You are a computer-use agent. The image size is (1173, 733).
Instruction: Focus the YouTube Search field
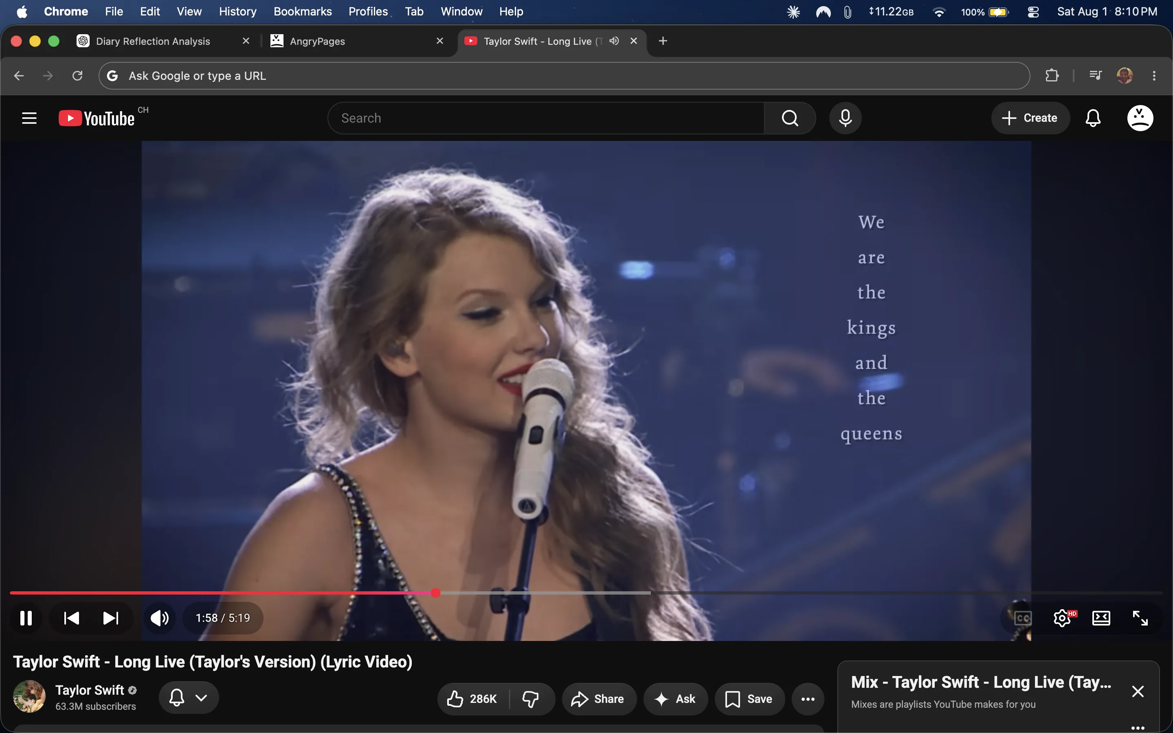pos(546,118)
